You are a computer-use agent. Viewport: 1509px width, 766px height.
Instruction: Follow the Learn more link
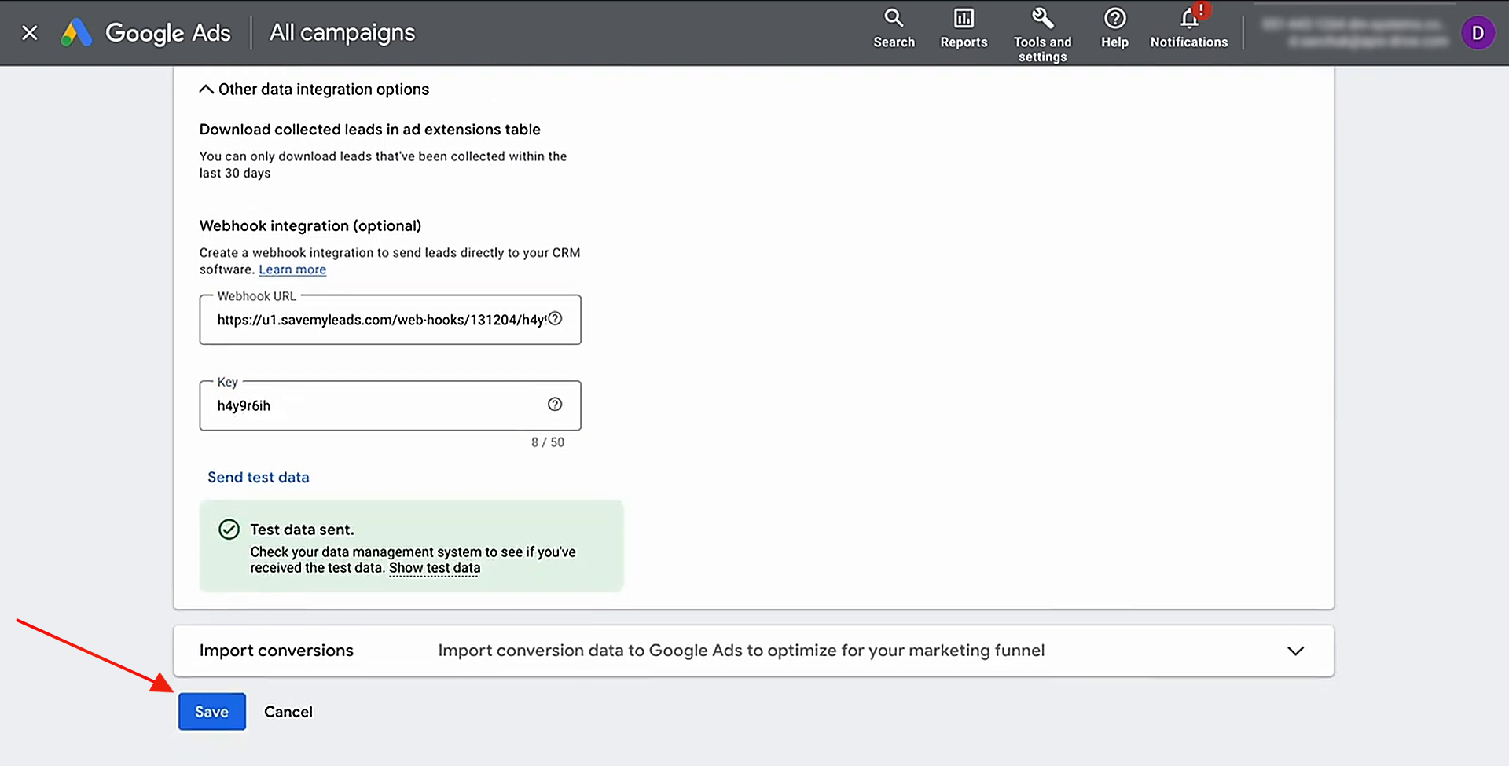click(292, 269)
